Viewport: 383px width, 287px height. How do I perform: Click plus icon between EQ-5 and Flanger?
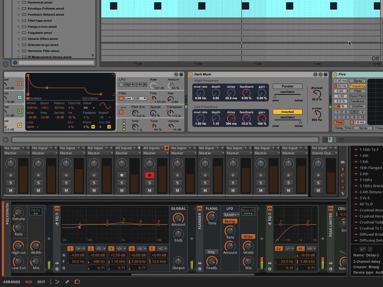point(191,238)
